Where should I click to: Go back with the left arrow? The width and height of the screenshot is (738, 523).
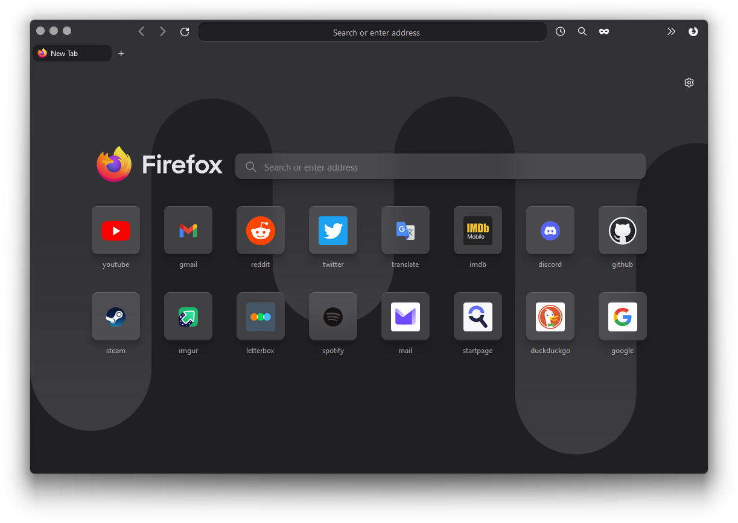coord(141,31)
